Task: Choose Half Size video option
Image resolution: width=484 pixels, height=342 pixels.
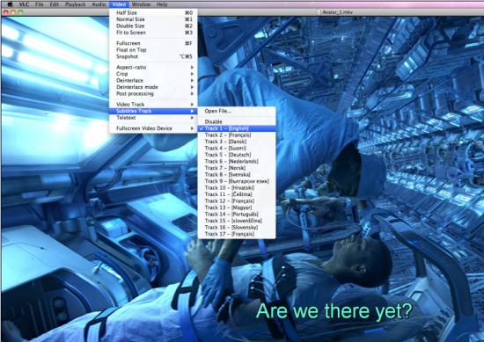Action: point(153,12)
